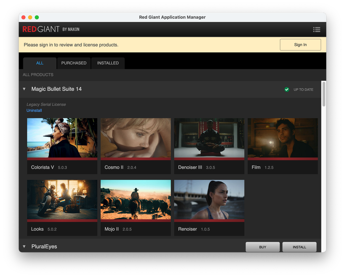This screenshot has height=277, width=345.
Task: Click the Mojo II version 2.0.5 text
Action: (x=127, y=229)
